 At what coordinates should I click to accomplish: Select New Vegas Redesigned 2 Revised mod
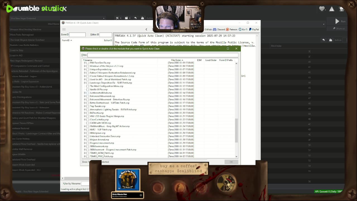click(26, 61)
